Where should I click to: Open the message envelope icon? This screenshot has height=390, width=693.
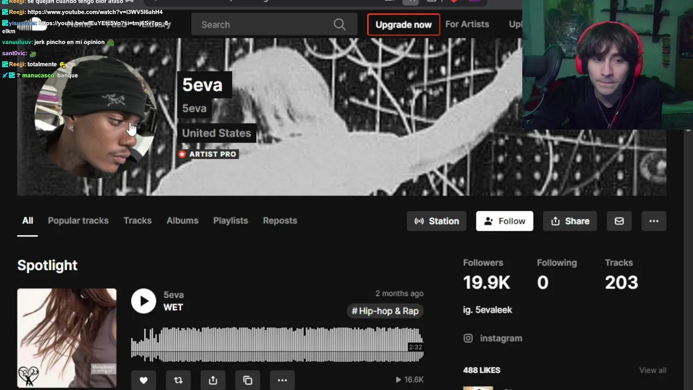tap(619, 221)
